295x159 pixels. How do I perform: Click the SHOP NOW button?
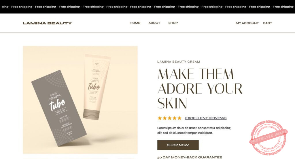(178, 145)
